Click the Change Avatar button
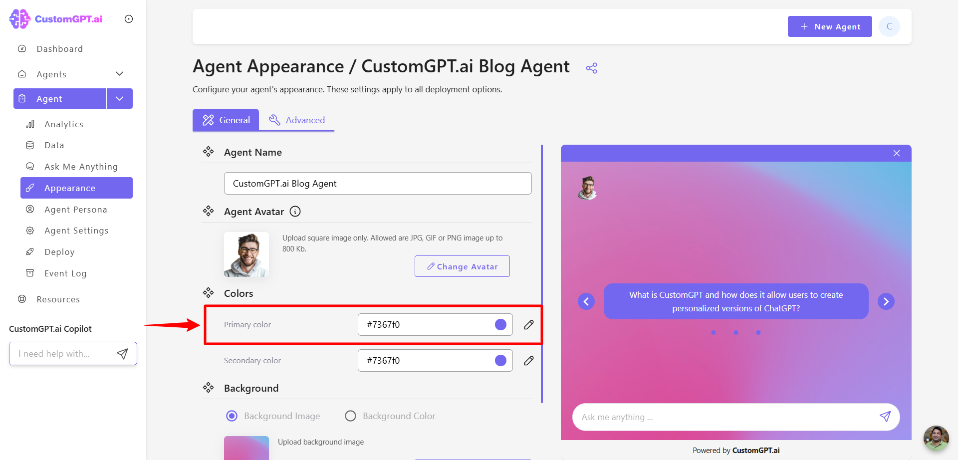The height and width of the screenshot is (460, 958). (462, 266)
